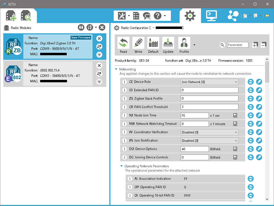Open the help question mark icon
The height and width of the screenshot is (206, 274).
[157, 16]
